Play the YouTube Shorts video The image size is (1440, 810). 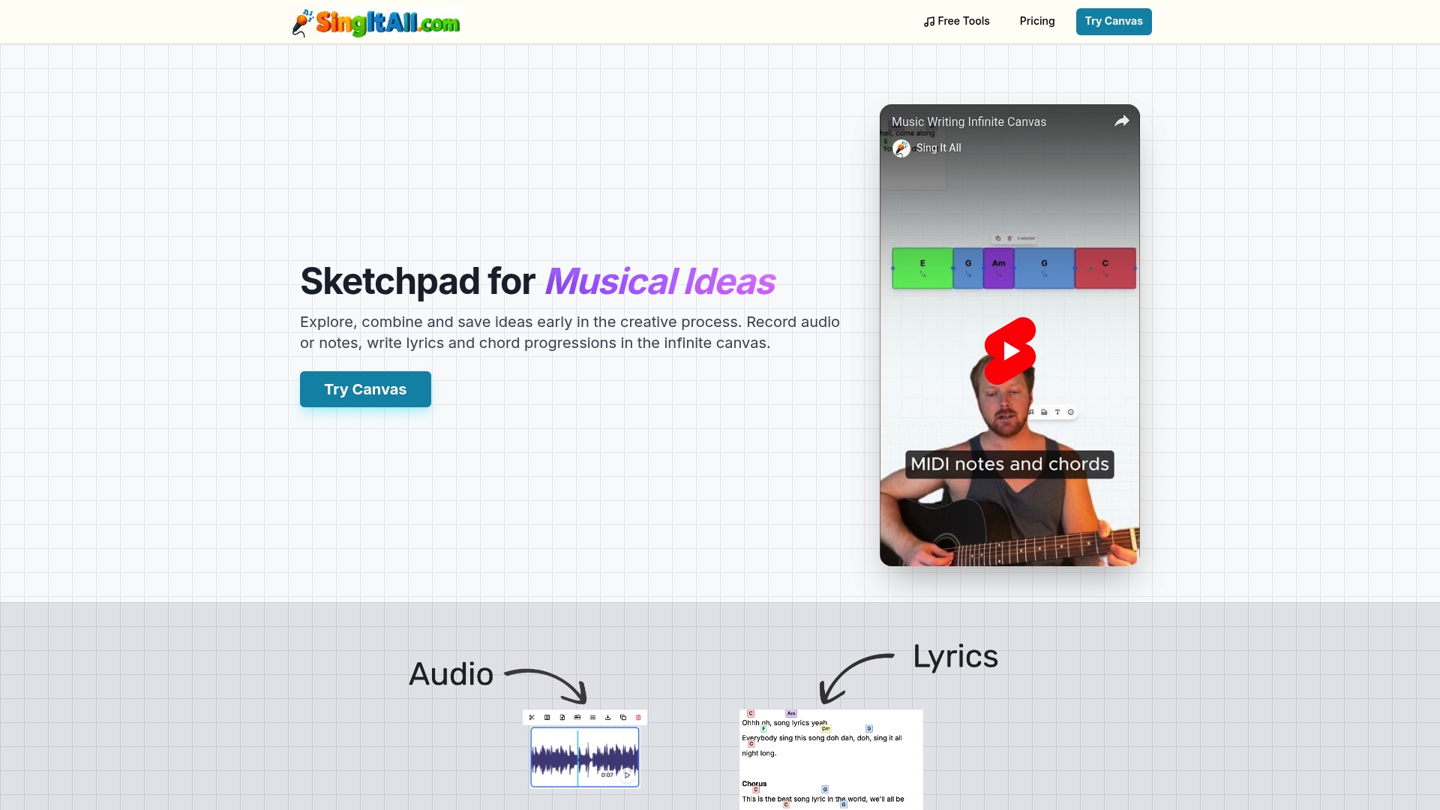(1009, 349)
